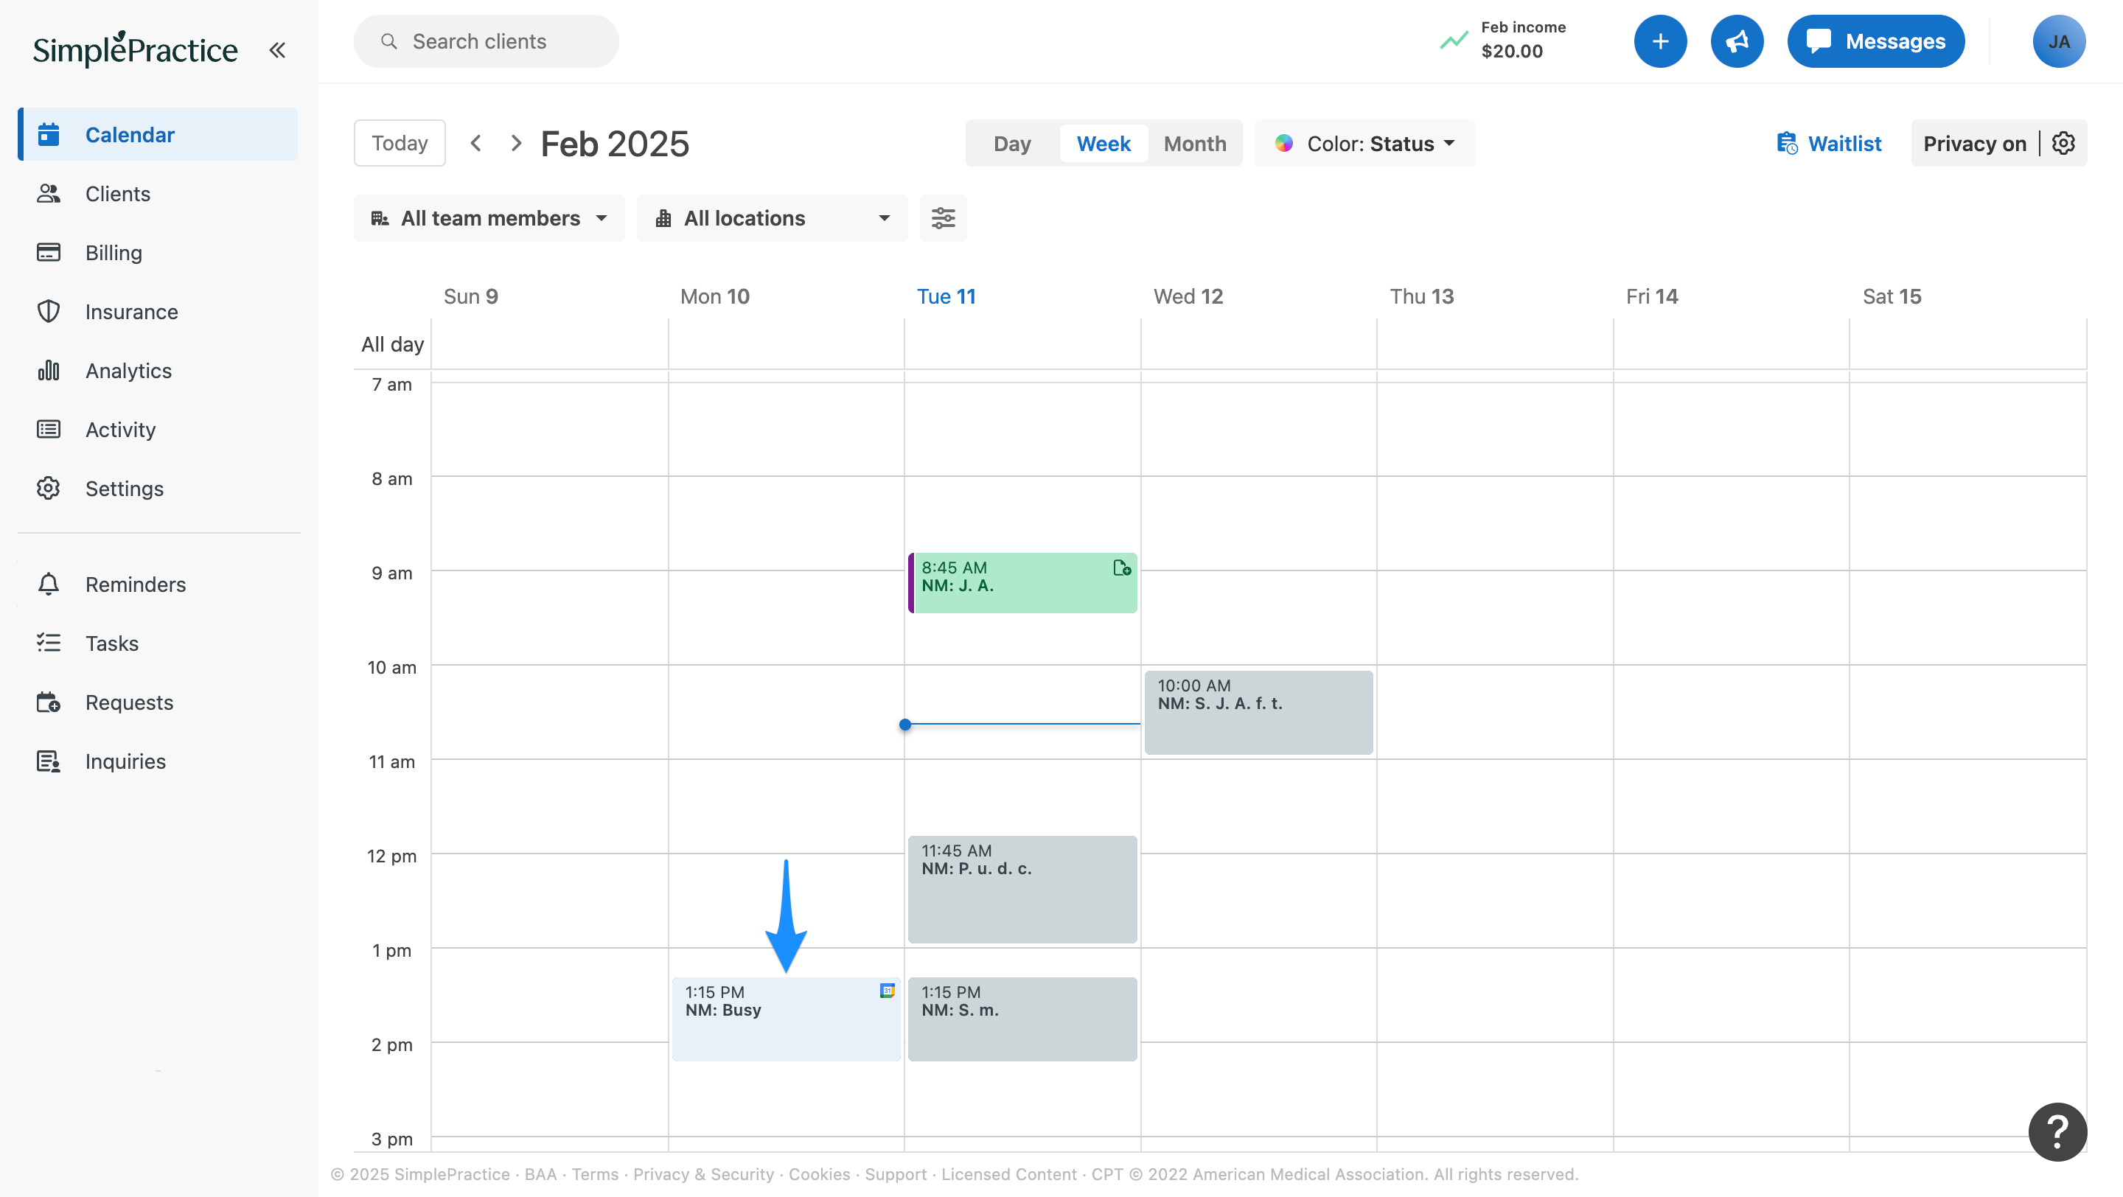
Task: Open Color: Status dropdown
Action: [x=1364, y=143]
